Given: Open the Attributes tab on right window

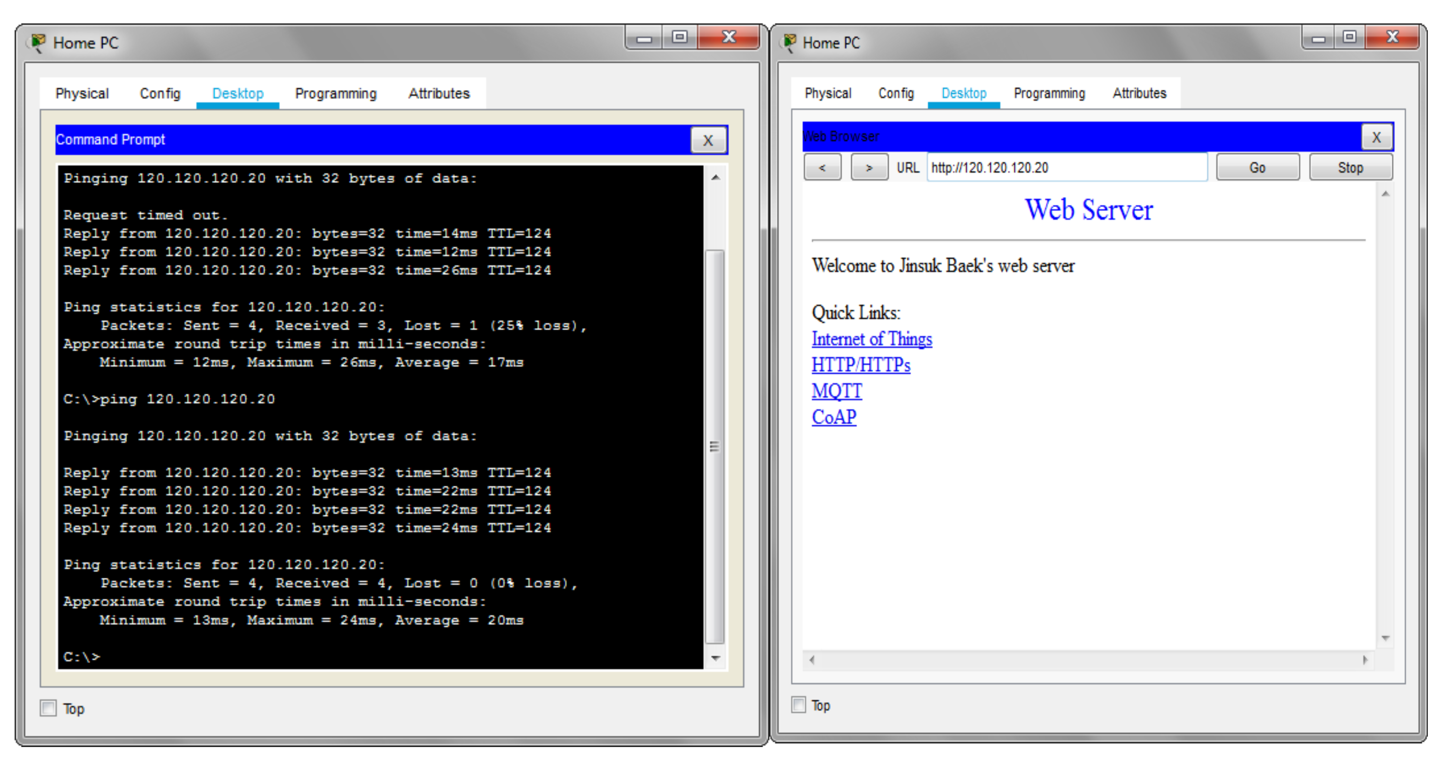Looking at the screenshot, I should tap(1138, 93).
